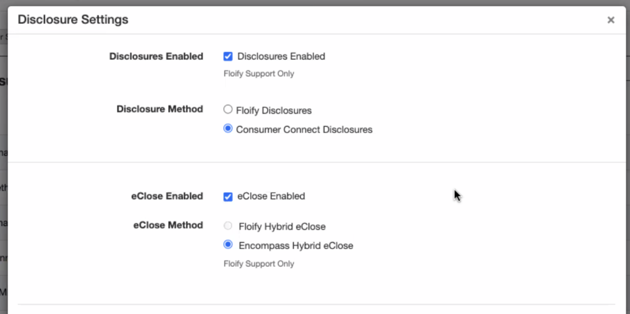630x314 pixels.
Task: Click the eClose Enabled checkbox label text
Action: [271, 196]
